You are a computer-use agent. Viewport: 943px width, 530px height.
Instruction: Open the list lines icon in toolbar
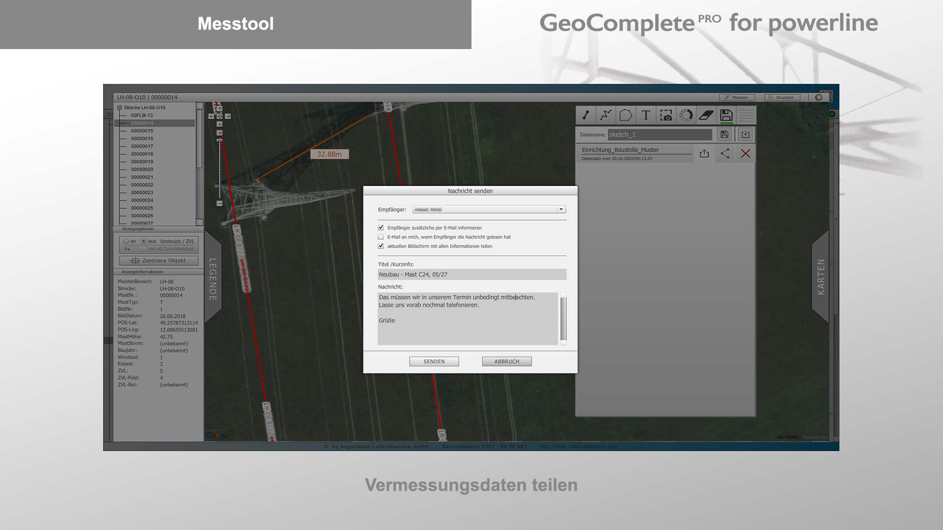coord(747,115)
